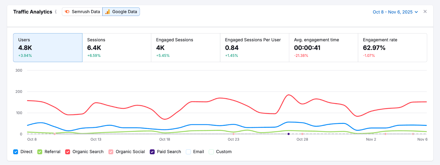Uncheck the Direct traffic checkbox
The image size is (440, 165).
pos(16,152)
